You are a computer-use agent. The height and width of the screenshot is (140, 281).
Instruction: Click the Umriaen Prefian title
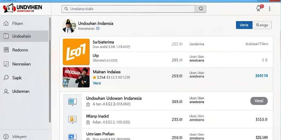100,134
